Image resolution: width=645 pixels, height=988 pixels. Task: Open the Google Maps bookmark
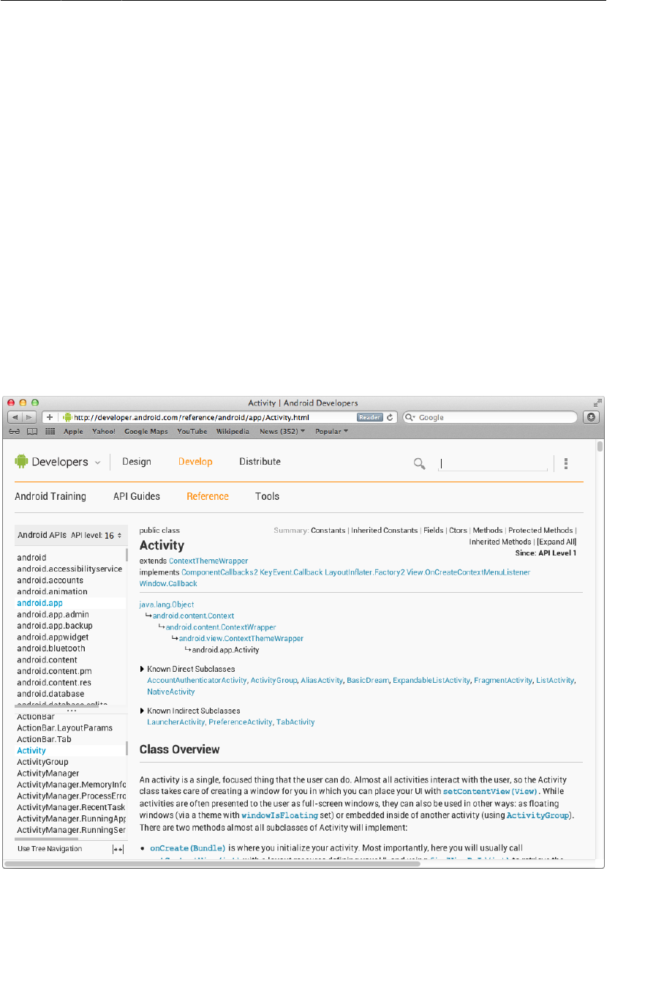(x=146, y=432)
